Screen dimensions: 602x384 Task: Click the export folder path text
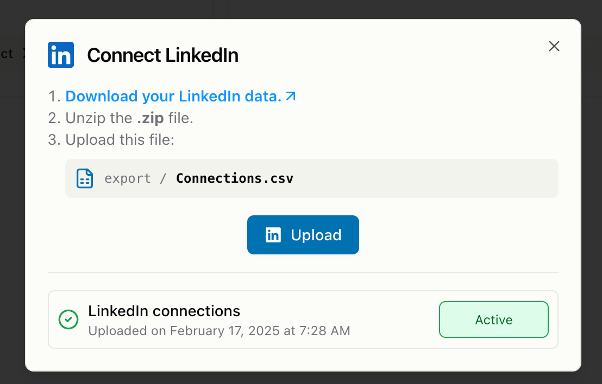pyautogui.click(x=128, y=178)
